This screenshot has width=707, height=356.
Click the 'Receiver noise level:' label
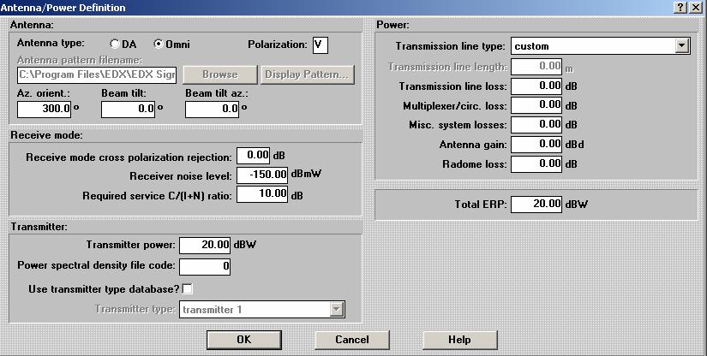coord(181,176)
